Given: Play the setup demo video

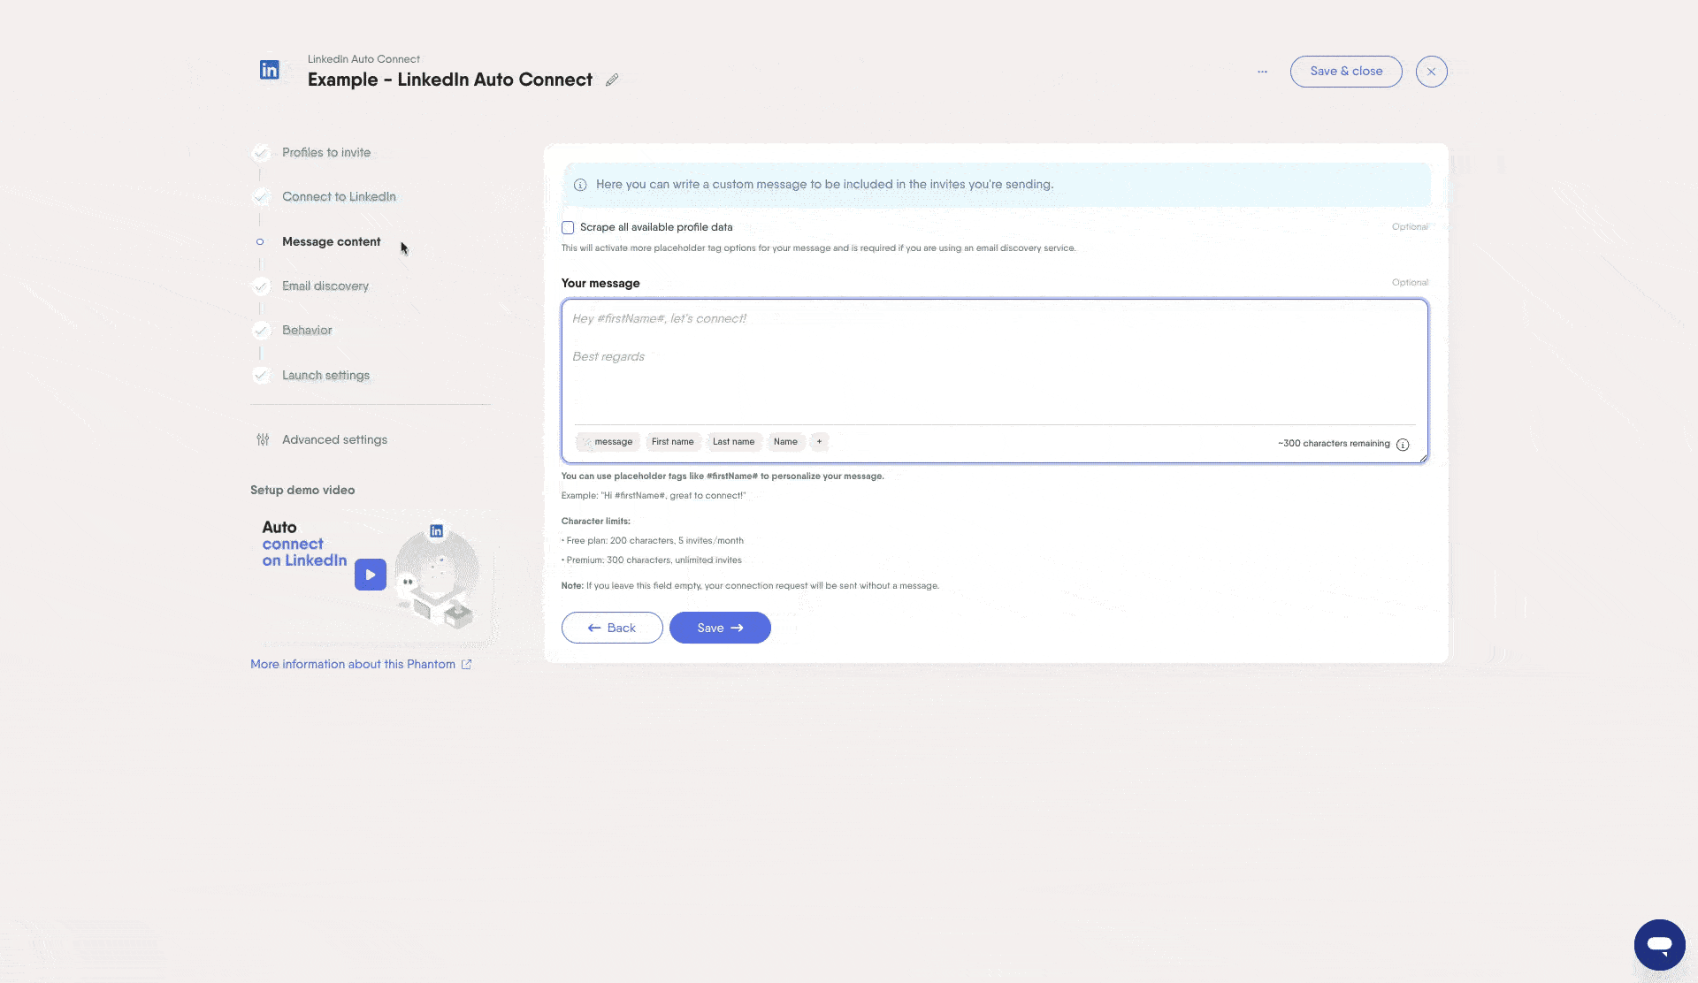Looking at the screenshot, I should tap(371, 575).
